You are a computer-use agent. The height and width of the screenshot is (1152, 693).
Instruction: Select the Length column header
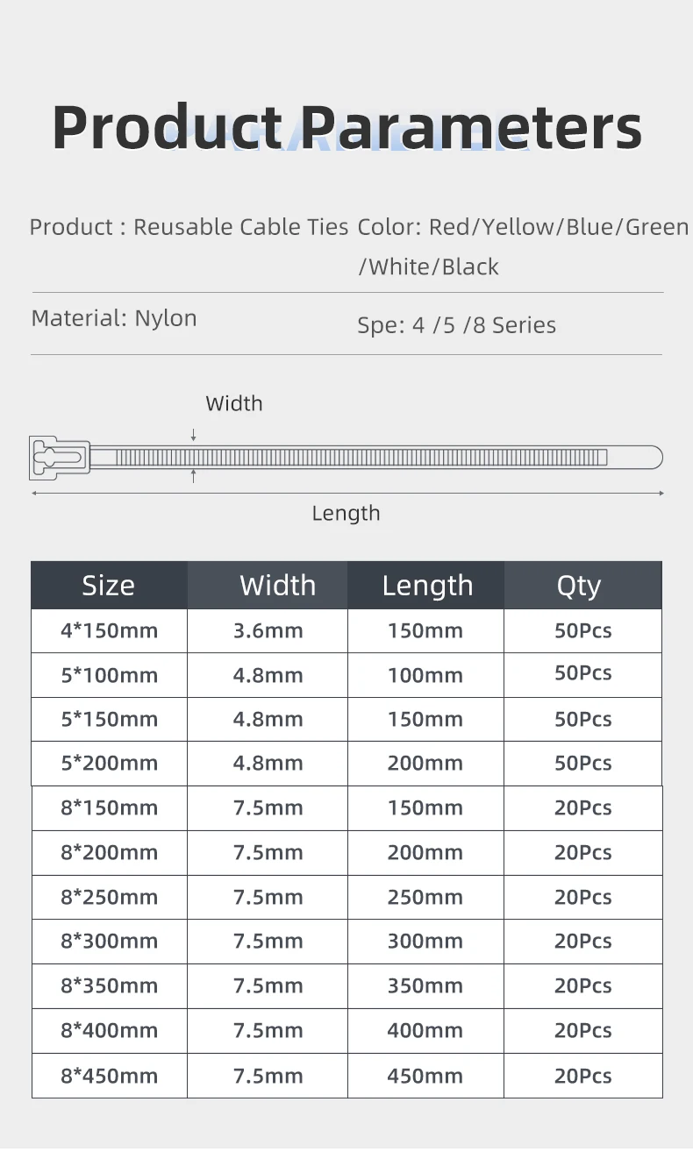(x=426, y=585)
